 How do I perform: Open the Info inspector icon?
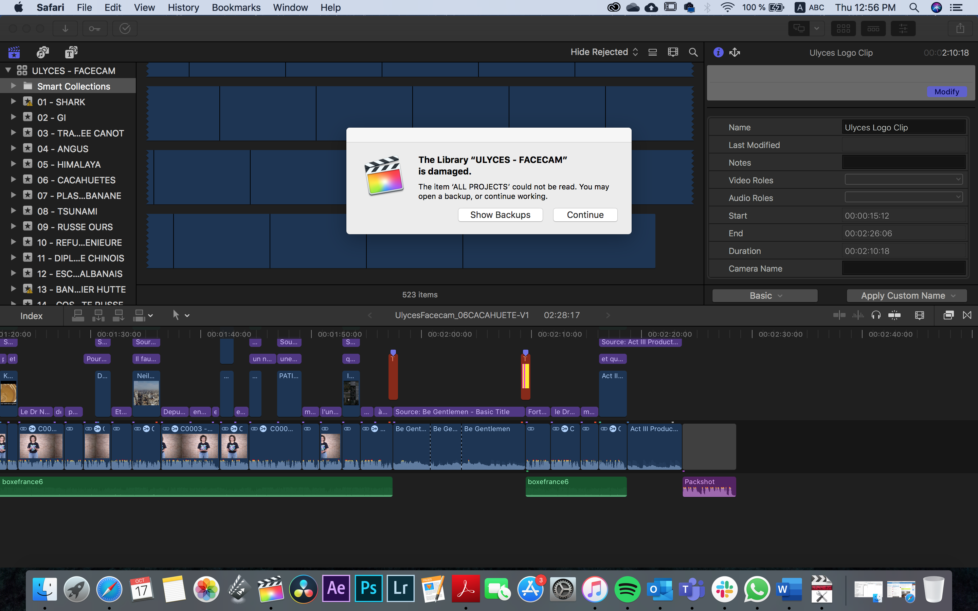pos(718,53)
